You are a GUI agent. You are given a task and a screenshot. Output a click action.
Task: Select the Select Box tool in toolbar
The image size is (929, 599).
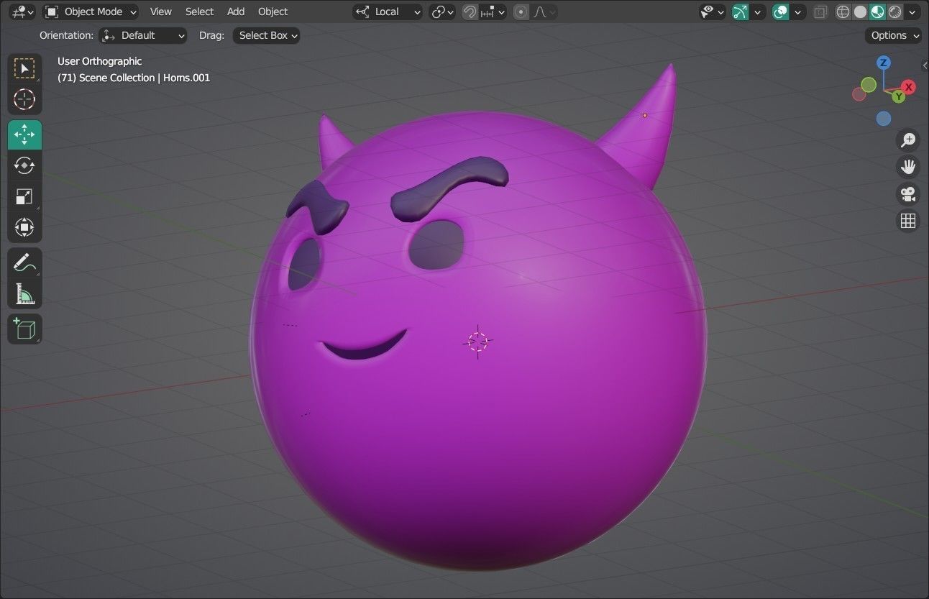tap(24, 68)
